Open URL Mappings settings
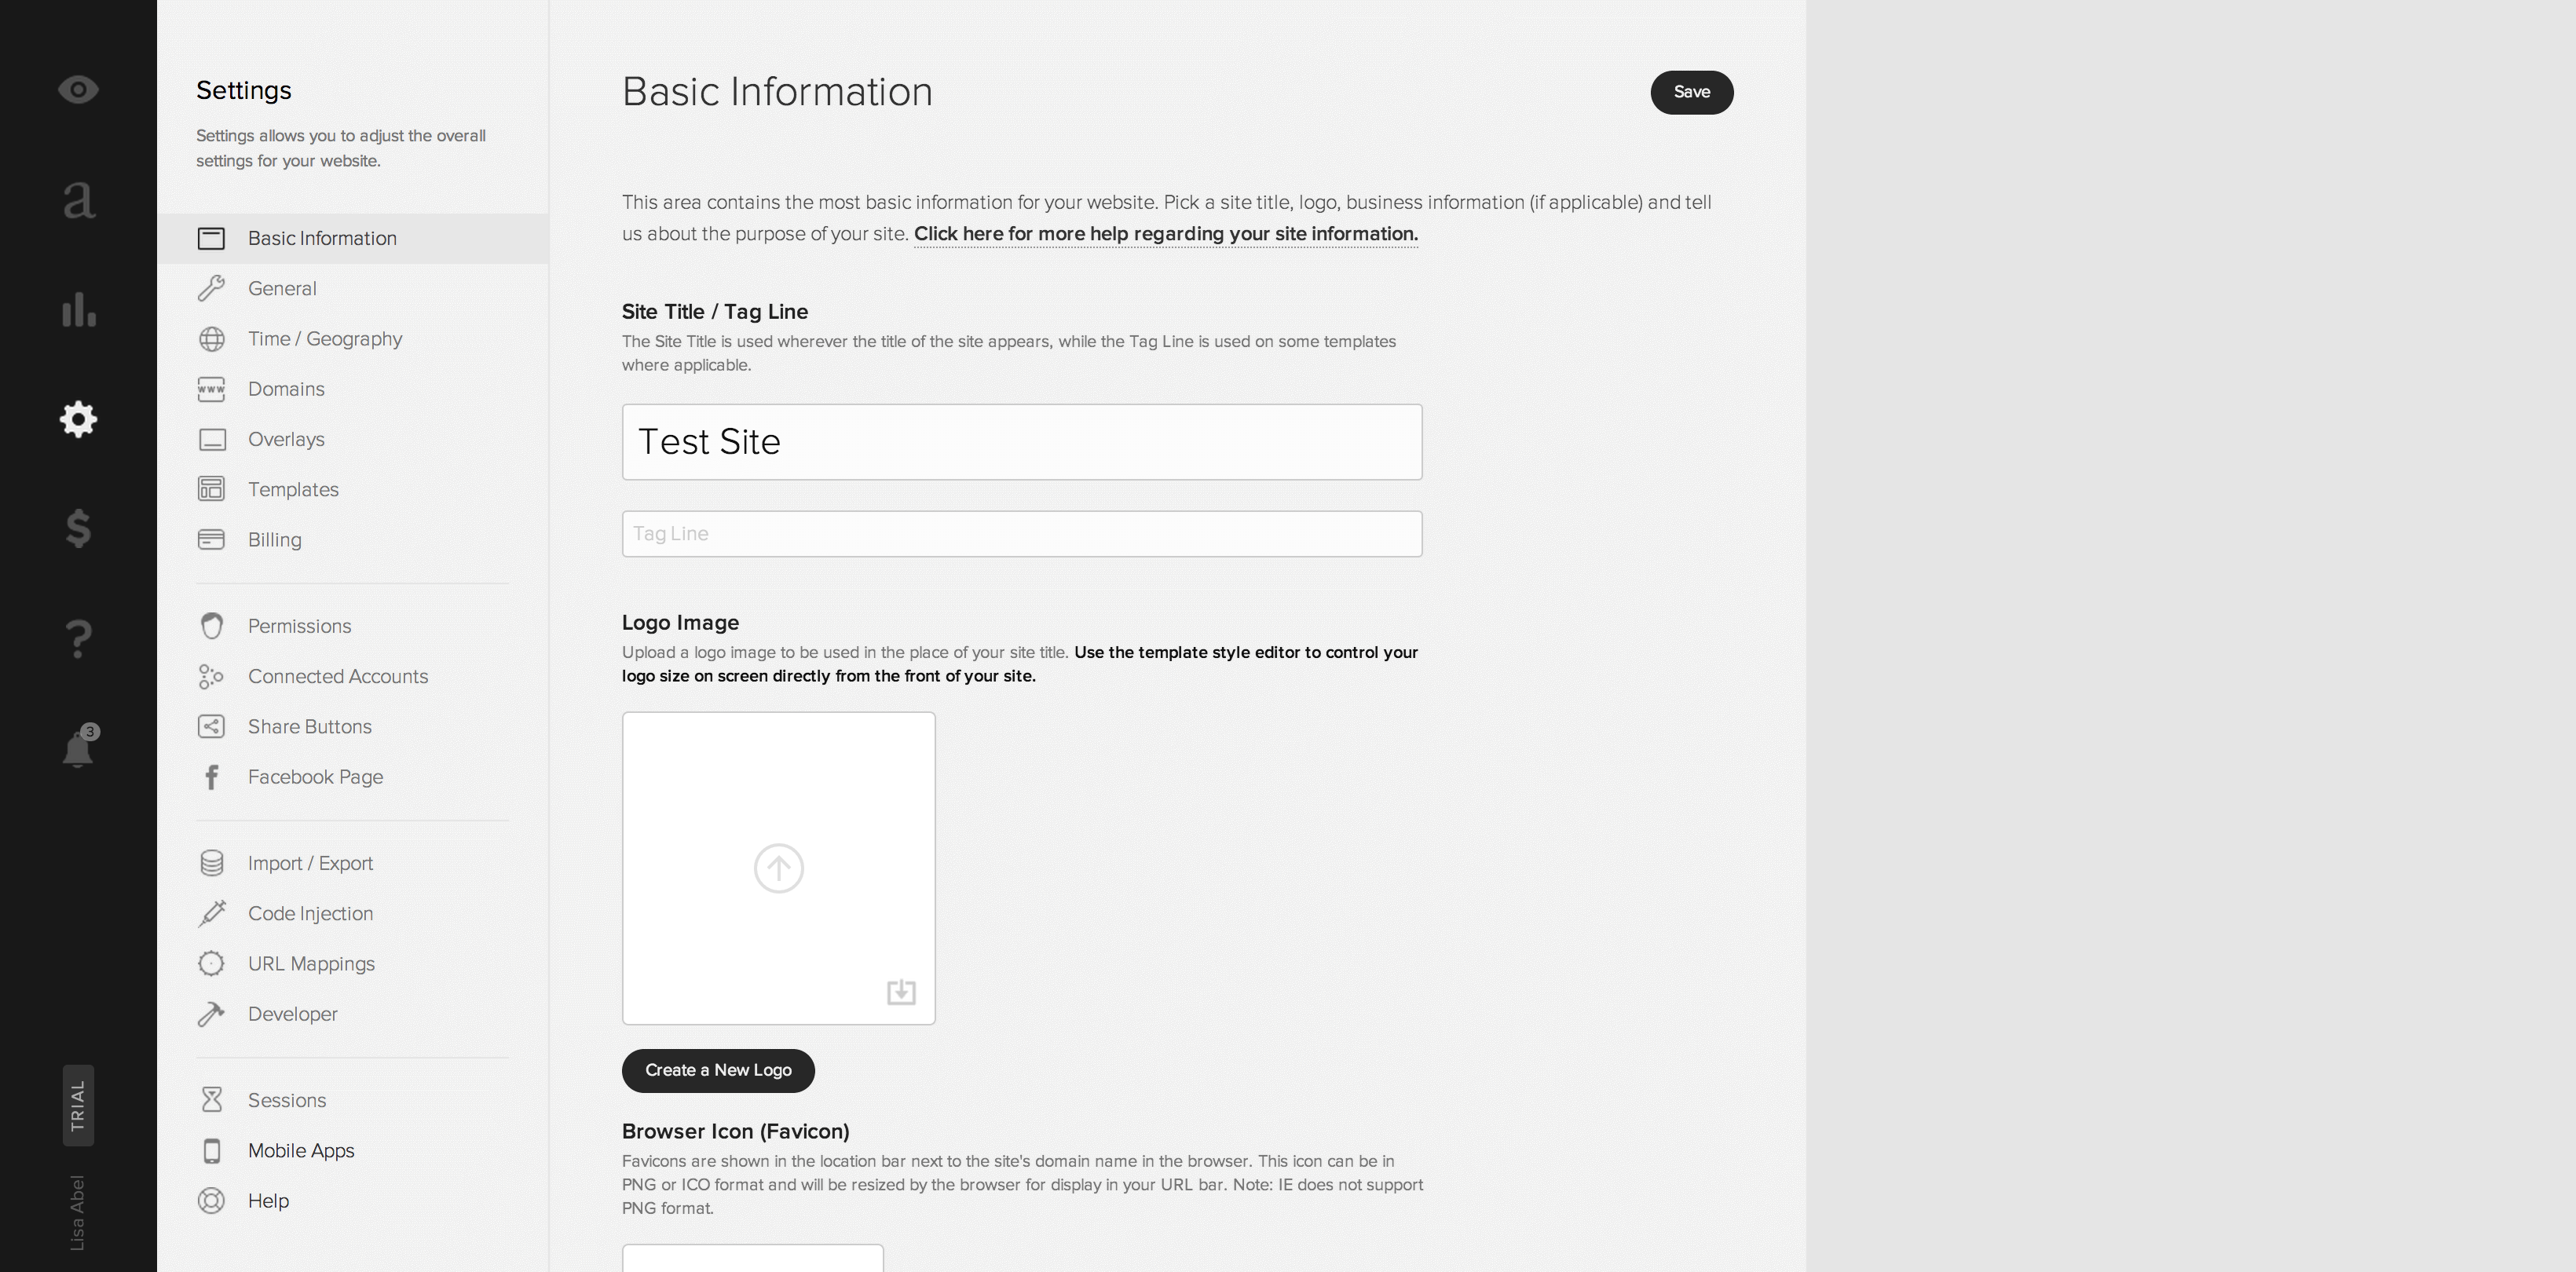The image size is (2576, 1272). [x=311, y=964]
